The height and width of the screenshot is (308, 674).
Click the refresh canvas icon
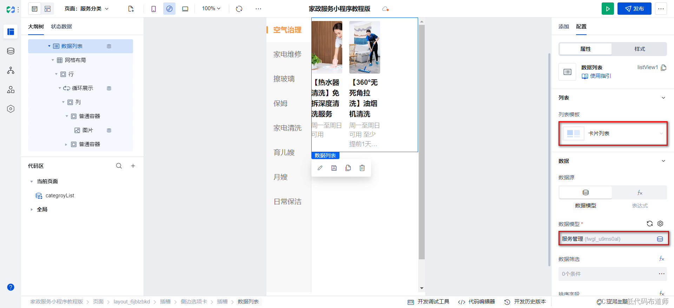click(239, 9)
